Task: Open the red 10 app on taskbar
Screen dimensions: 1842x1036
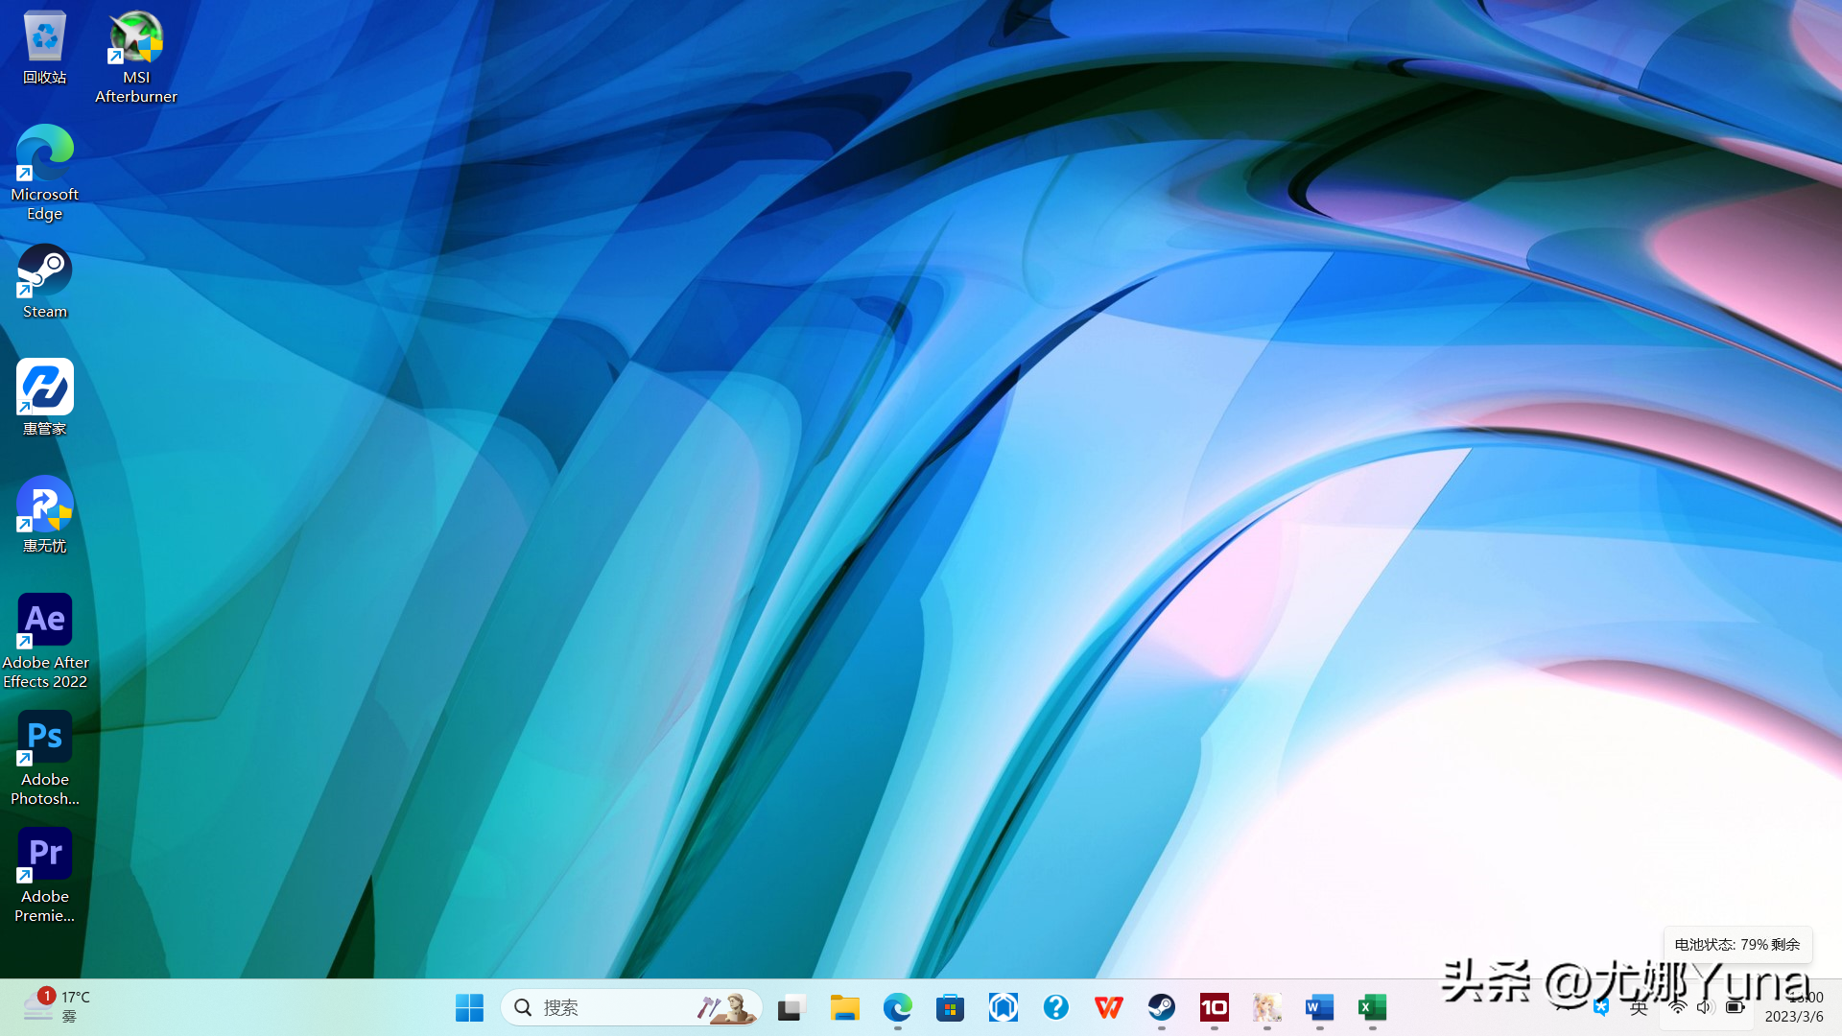Action: pyautogui.click(x=1214, y=1007)
